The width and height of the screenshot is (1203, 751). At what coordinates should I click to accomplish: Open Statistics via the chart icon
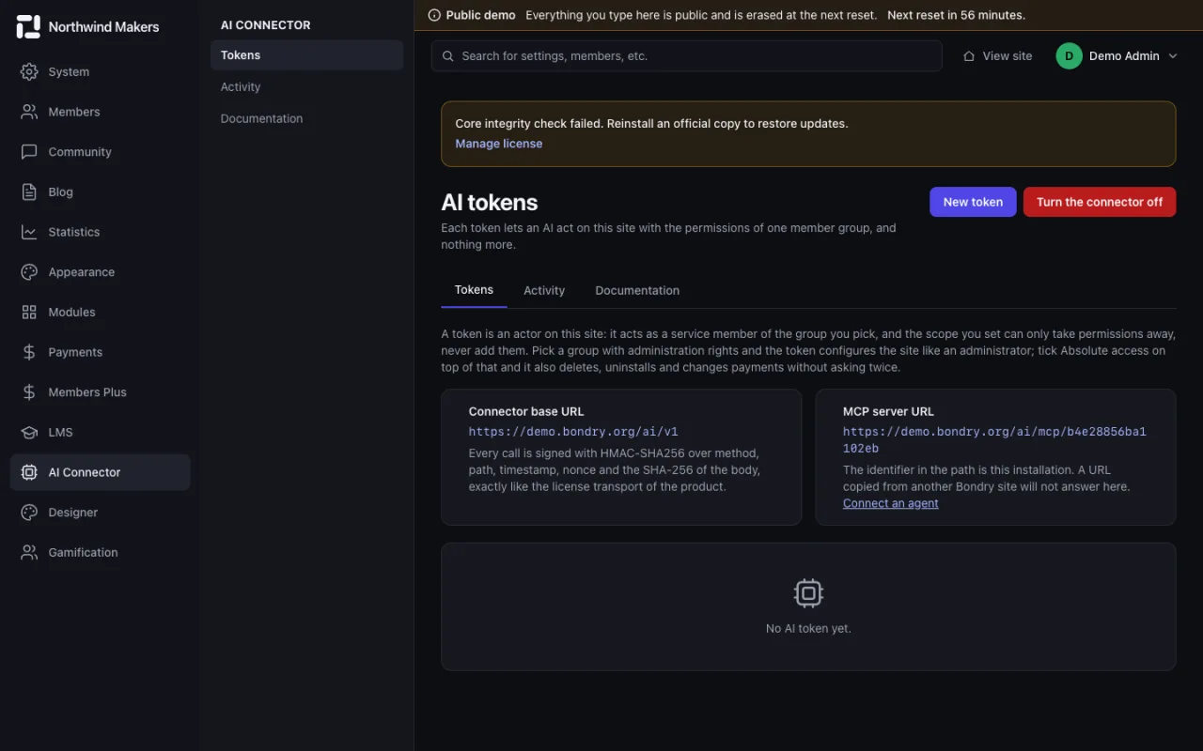coord(29,232)
